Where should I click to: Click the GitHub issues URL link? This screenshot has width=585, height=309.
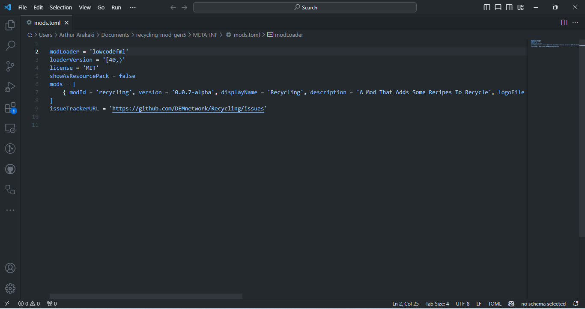(188, 109)
